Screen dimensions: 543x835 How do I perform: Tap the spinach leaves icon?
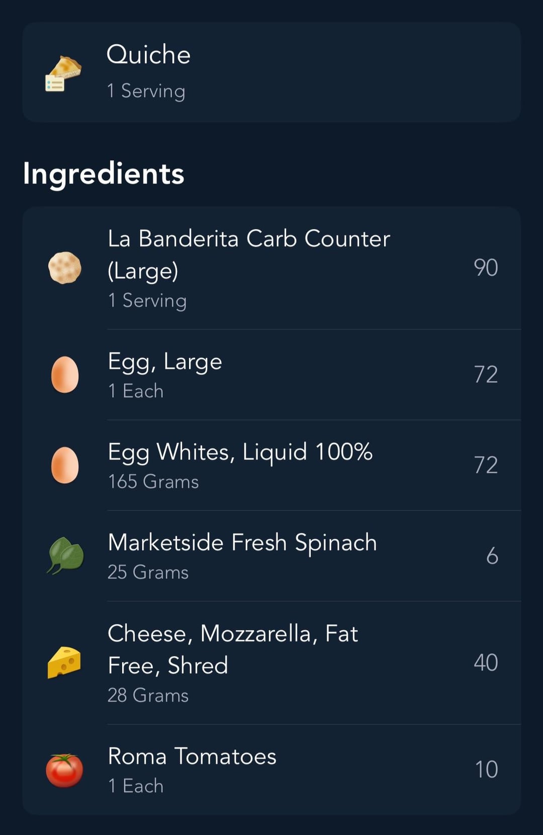tap(65, 556)
